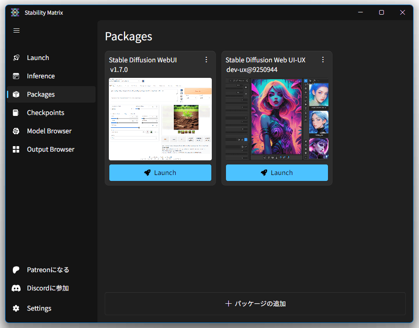Click the plus icon on add package button

click(228, 303)
